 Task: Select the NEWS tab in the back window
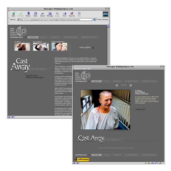click(33, 37)
